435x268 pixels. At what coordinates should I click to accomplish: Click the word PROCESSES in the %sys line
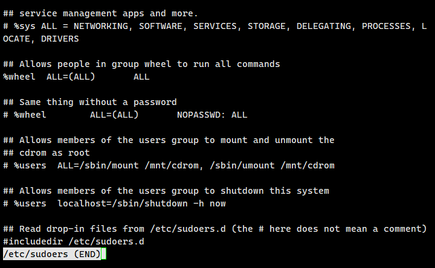[386, 26]
